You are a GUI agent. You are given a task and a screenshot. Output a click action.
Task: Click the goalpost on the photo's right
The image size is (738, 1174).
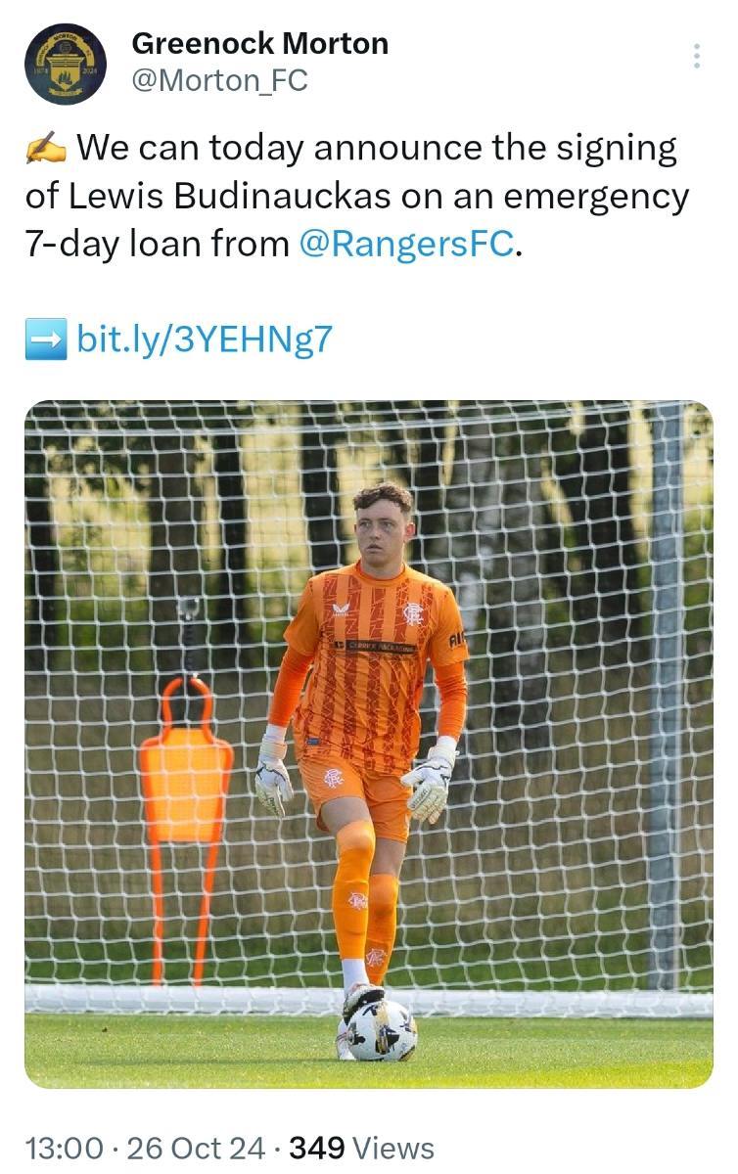pos(666,695)
